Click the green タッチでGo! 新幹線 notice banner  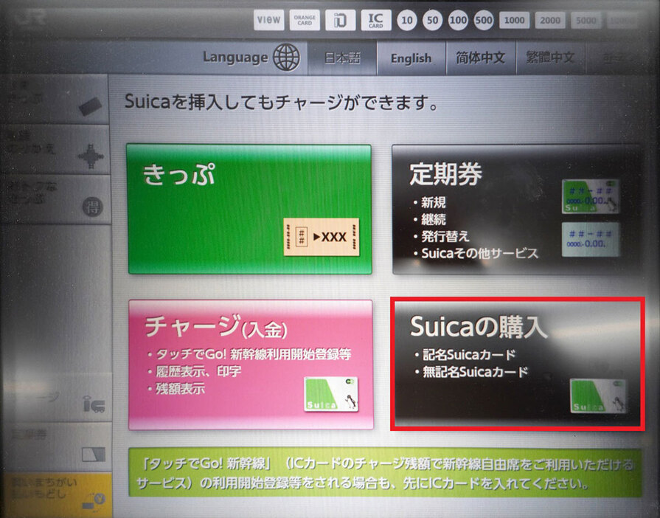385,472
